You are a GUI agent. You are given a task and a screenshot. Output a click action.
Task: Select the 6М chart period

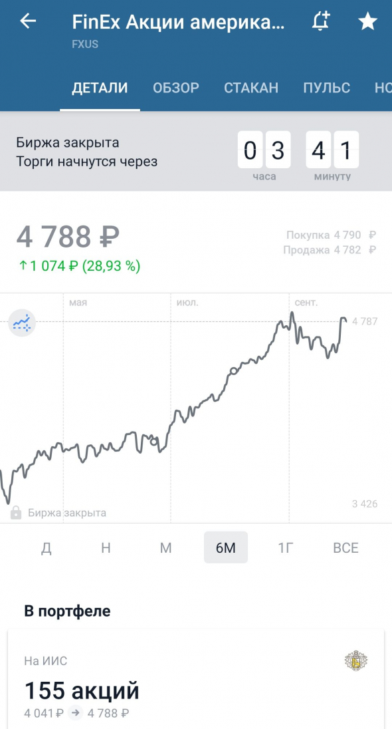point(226,547)
